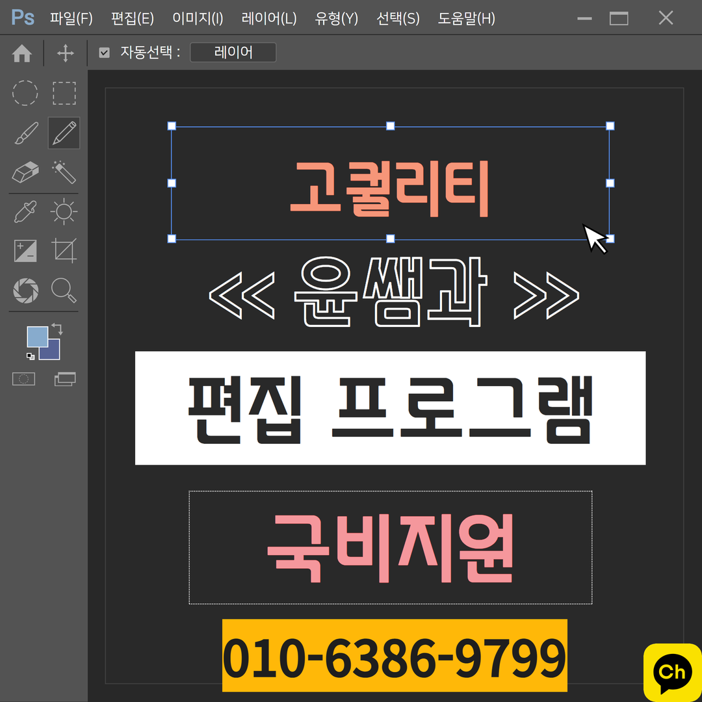This screenshot has height=702, width=702.
Task: Swap foreground and background colors
Action: point(57,329)
